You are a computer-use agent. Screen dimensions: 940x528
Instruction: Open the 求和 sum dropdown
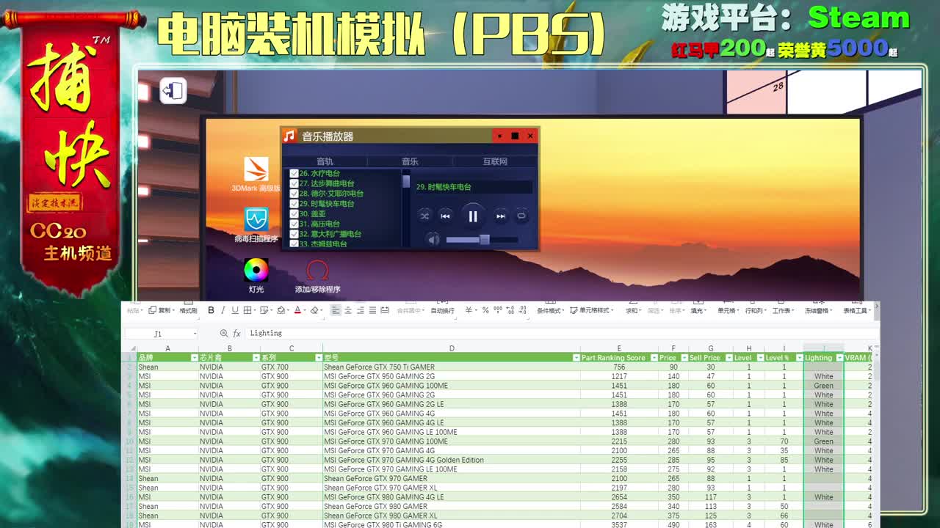coord(633,310)
